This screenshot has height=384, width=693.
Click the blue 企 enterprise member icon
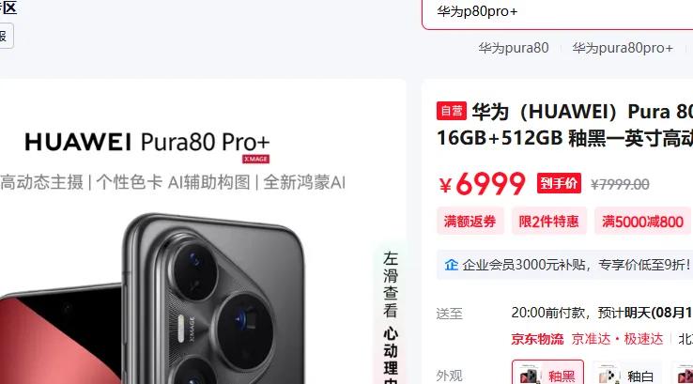pos(452,265)
